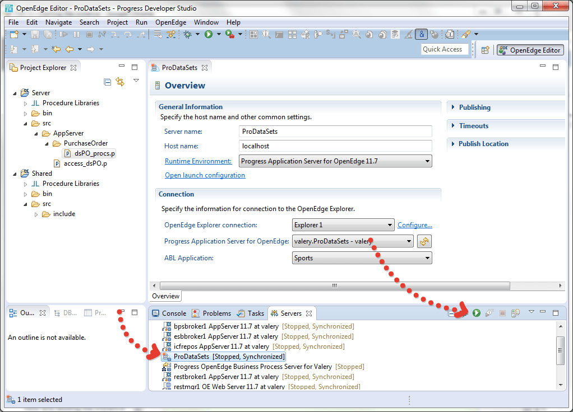Click the yellow Back navigation arrow
This screenshot has width=573, height=412.
[70, 49]
